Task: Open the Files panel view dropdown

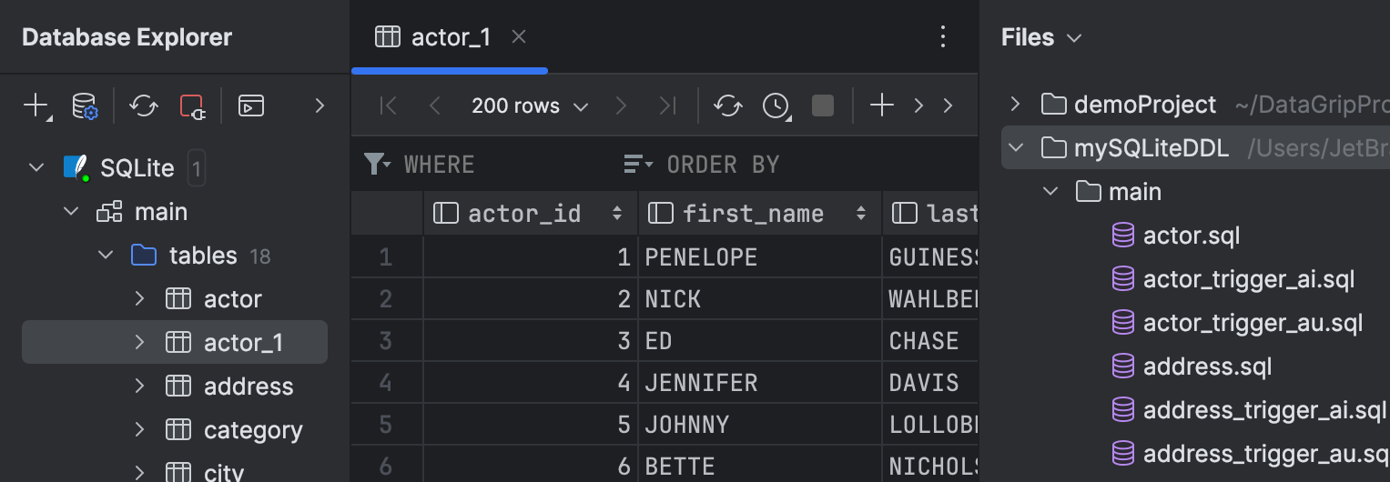Action: 1074,38
